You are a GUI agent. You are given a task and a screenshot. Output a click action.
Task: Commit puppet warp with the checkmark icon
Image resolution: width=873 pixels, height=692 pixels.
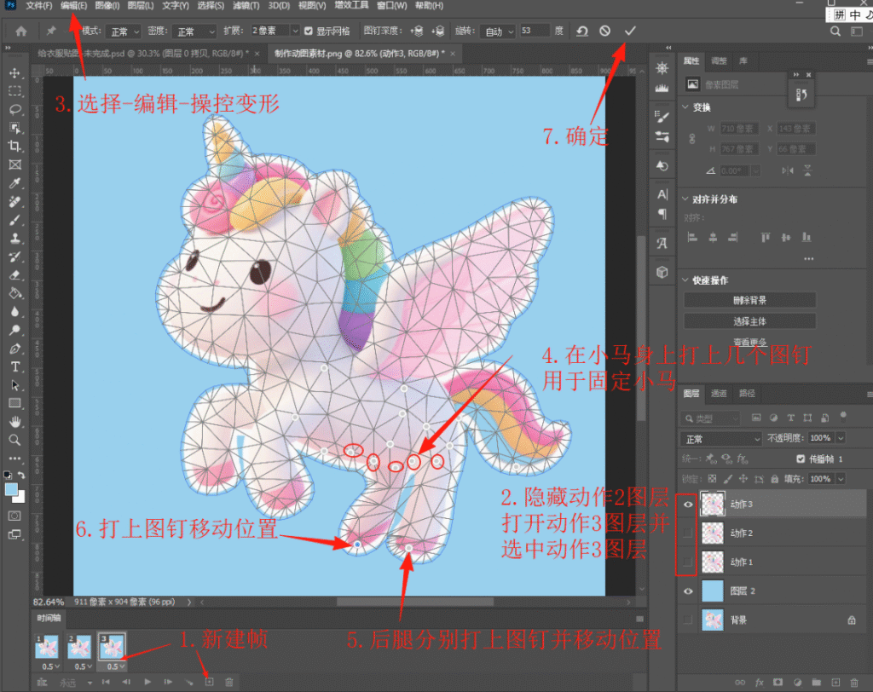(x=630, y=32)
